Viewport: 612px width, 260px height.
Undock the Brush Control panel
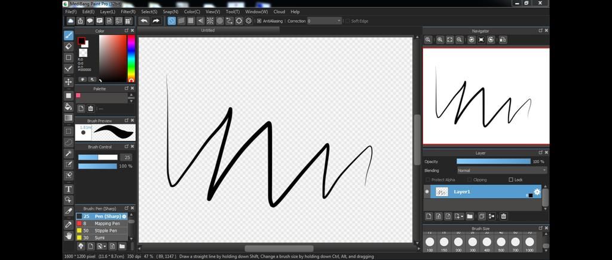coord(127,147)
